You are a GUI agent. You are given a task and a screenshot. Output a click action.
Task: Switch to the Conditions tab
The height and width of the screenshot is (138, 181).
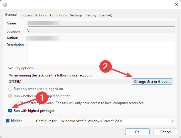pos(58,15)
